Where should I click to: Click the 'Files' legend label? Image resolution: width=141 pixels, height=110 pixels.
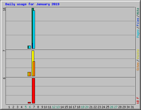[x=138, y=22]
